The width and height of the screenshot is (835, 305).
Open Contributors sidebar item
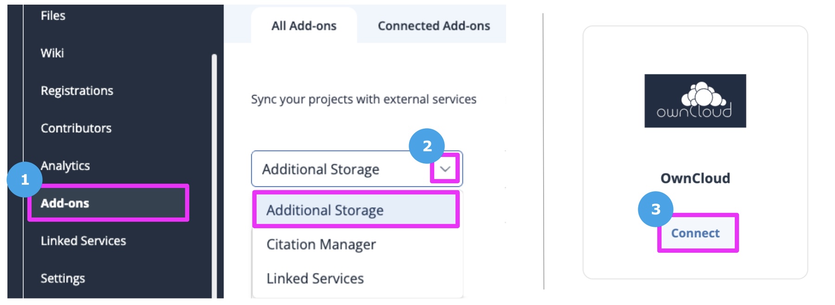coord(76,128)
